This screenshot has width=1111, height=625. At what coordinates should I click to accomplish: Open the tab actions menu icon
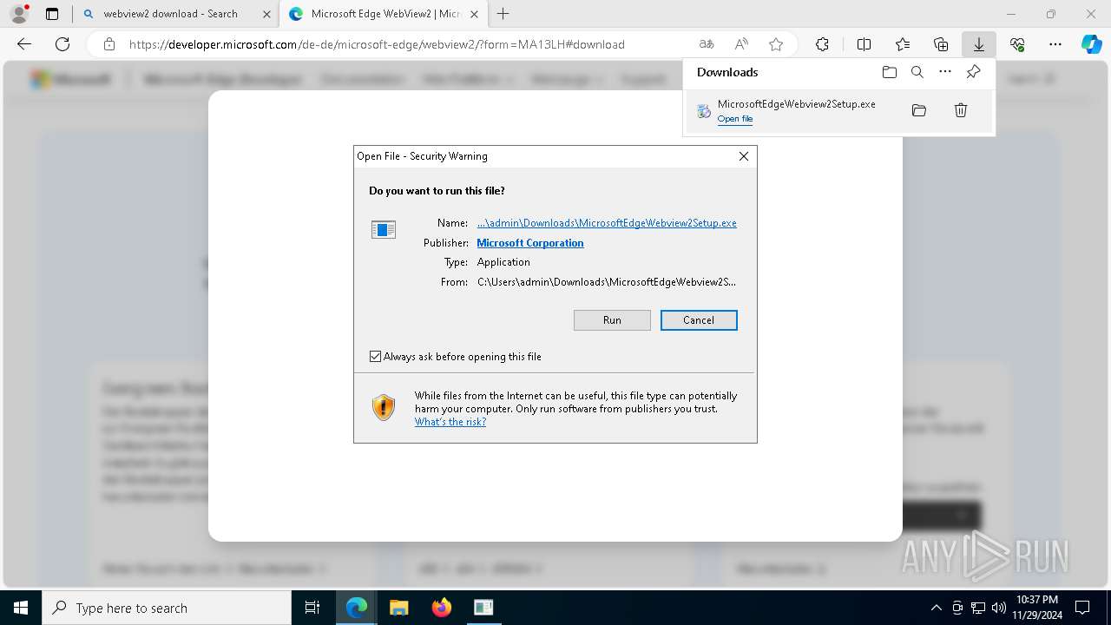point(52,14)
